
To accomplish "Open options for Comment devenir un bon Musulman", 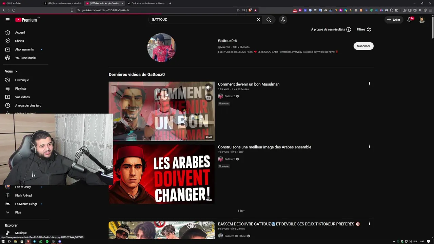I will click(369, 84).
